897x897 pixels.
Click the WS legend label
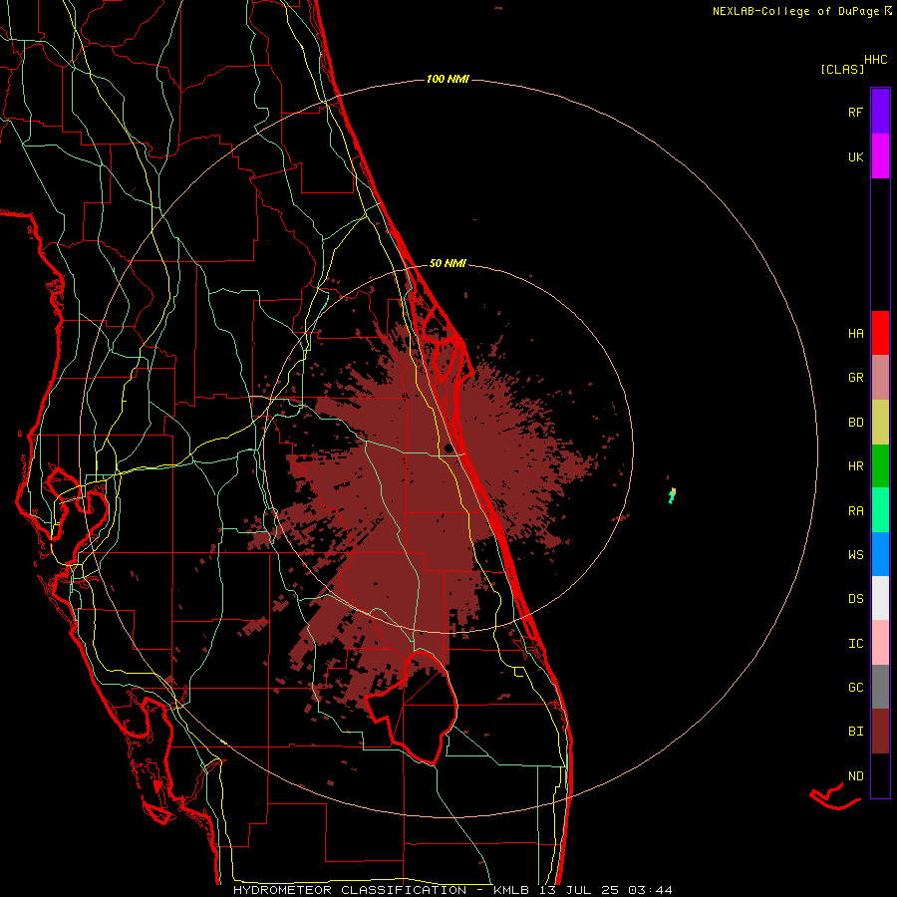click(x=855, y=554)
